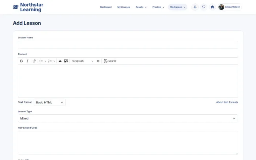Click the H5P textarea resize handle

(237, 154)
